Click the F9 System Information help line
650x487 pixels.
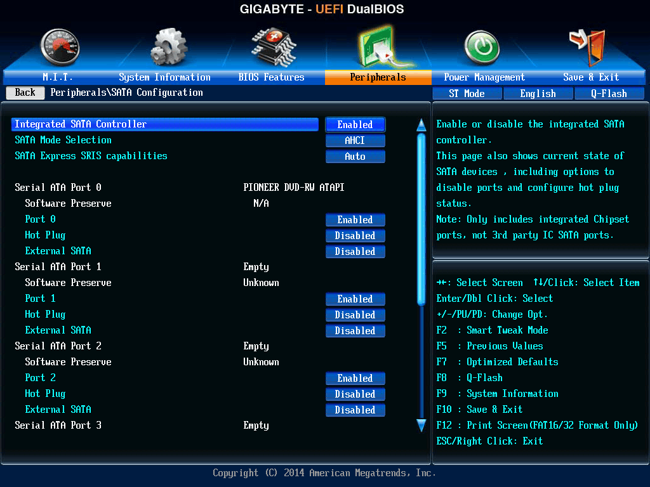[x=497, y=394]
